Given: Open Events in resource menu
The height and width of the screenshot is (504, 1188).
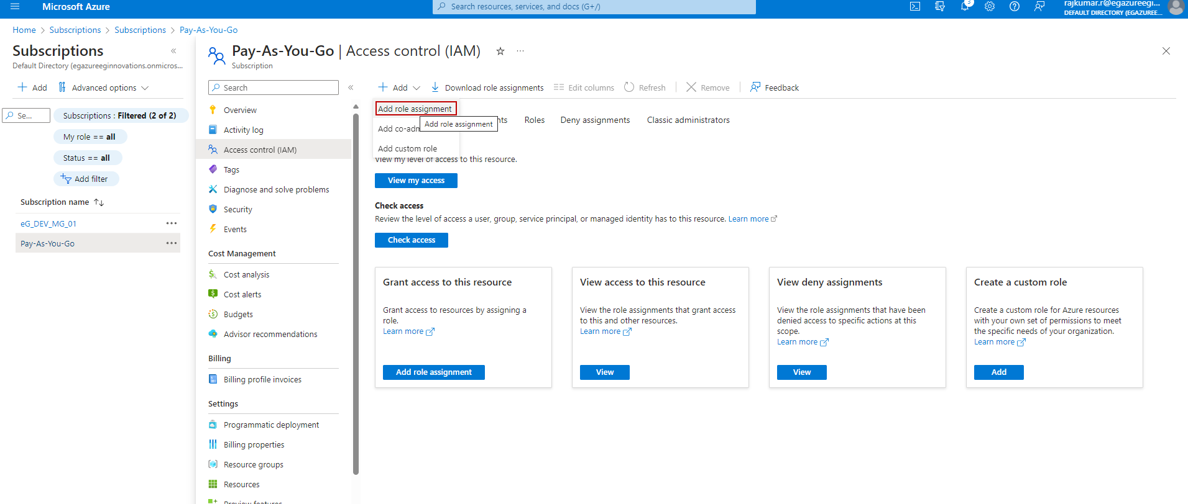Looking at the screenshot, I should click(x=235, y=229).
